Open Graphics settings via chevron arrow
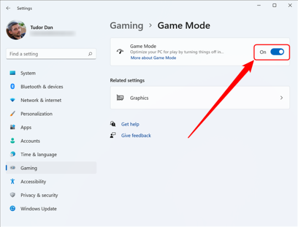The width and height of the screenshot is (298, 227). point(281,97)
